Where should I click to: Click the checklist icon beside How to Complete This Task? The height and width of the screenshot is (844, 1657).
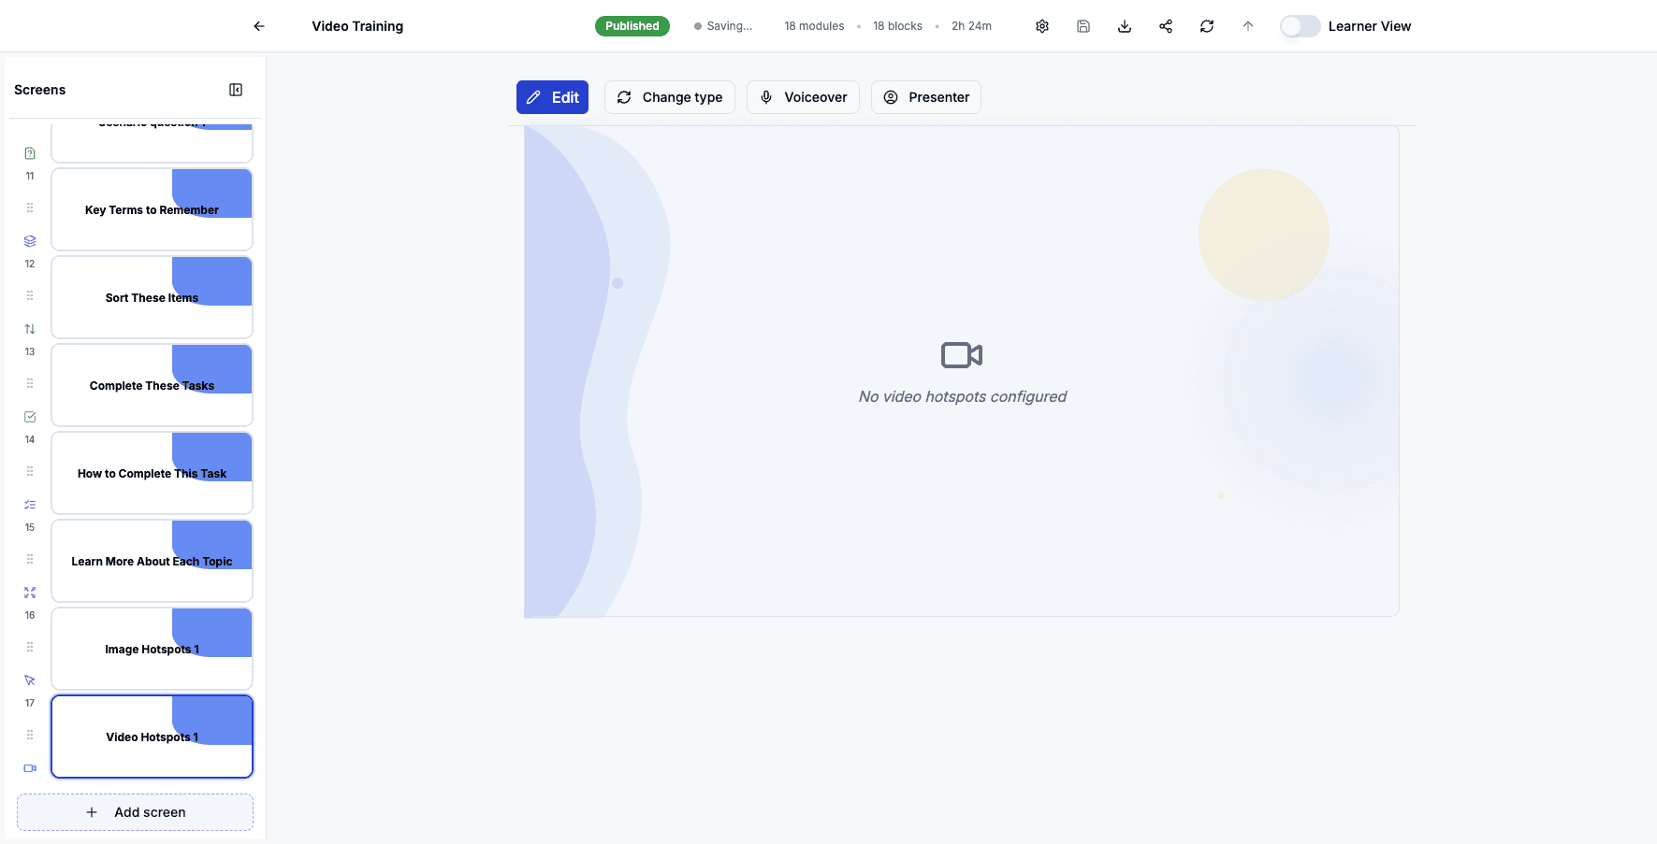pos(29,504)
